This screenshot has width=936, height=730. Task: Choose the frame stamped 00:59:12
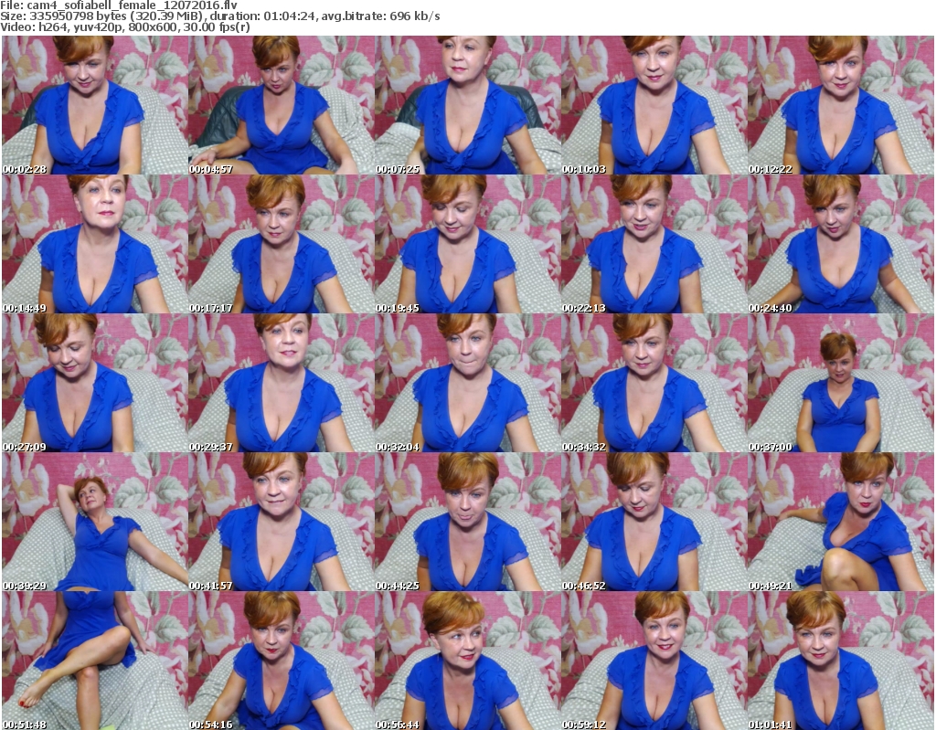(x=654, y=661)
